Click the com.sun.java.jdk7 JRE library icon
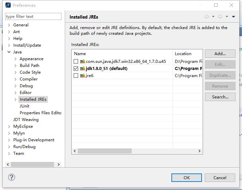The width and height of the screenshot is (242, 190). click(82, 62)
